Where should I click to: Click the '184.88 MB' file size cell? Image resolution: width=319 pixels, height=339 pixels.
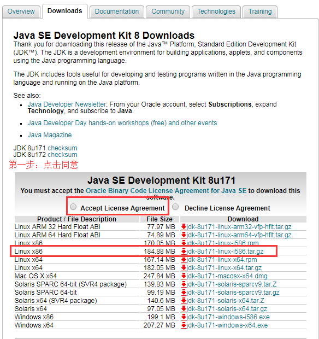[159, 252]
